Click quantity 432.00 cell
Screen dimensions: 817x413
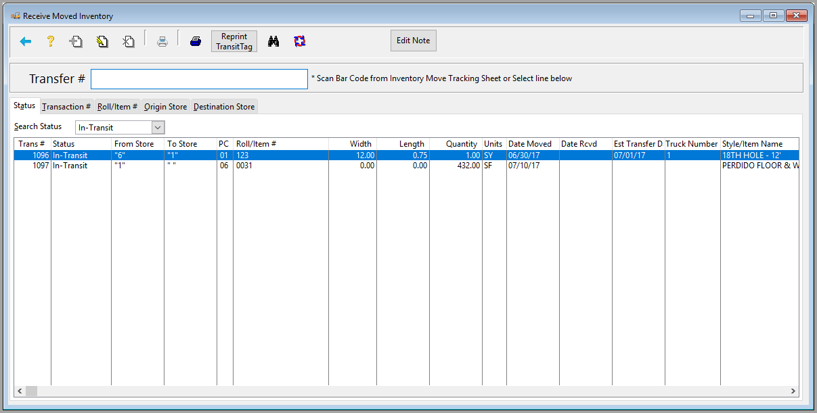point(456,166)
